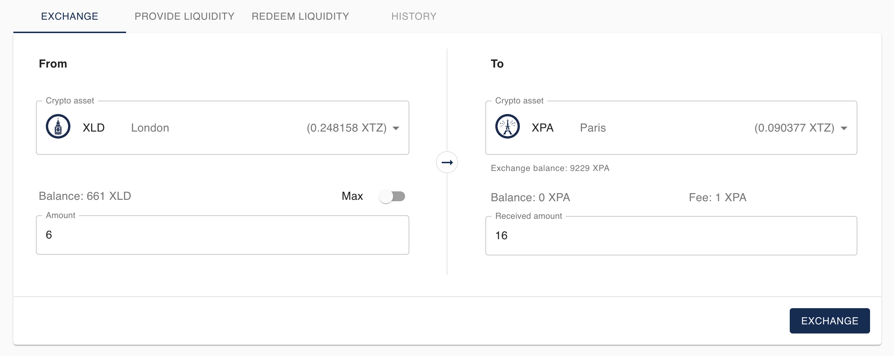Open the Redeem Liquidity tab
894x356 pixels.
tap(300, 16)
